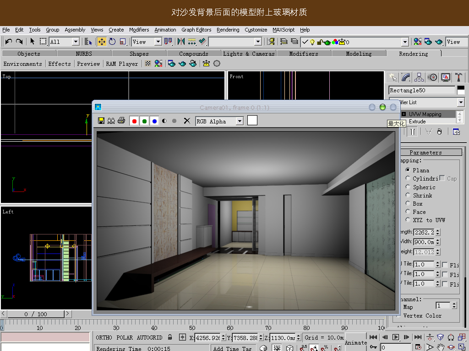Select the Select Object arrow tool
This screenshot has height=351, width=469.
tap(33, 42)
